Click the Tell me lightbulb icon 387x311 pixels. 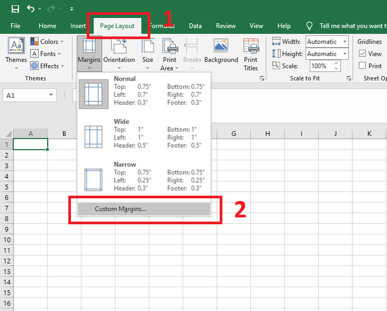tap(309, 26)
